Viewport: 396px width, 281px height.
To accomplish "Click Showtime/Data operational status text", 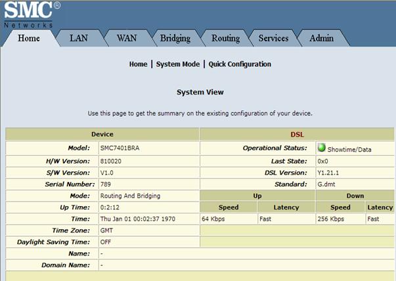I will [x=349, y=150].
